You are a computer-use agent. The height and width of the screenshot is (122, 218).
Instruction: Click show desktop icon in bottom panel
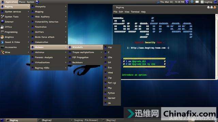click(2, 120)
